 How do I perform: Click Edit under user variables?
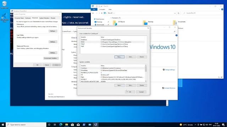click(131, 57)
